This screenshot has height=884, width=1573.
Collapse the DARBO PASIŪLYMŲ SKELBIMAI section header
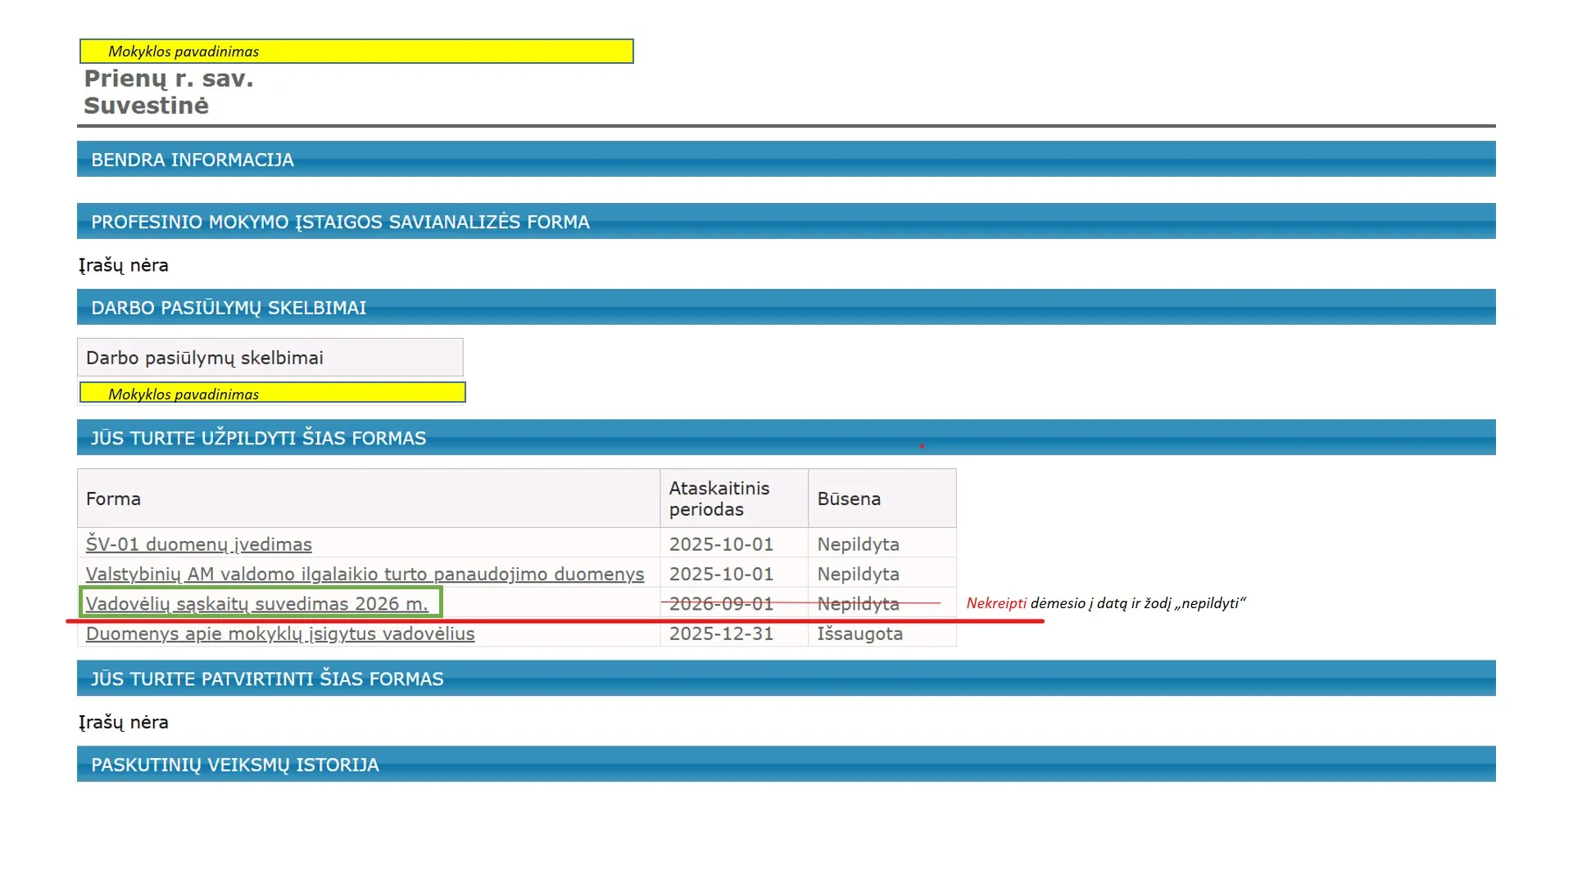pyautogui.click(x=229, y=308)
